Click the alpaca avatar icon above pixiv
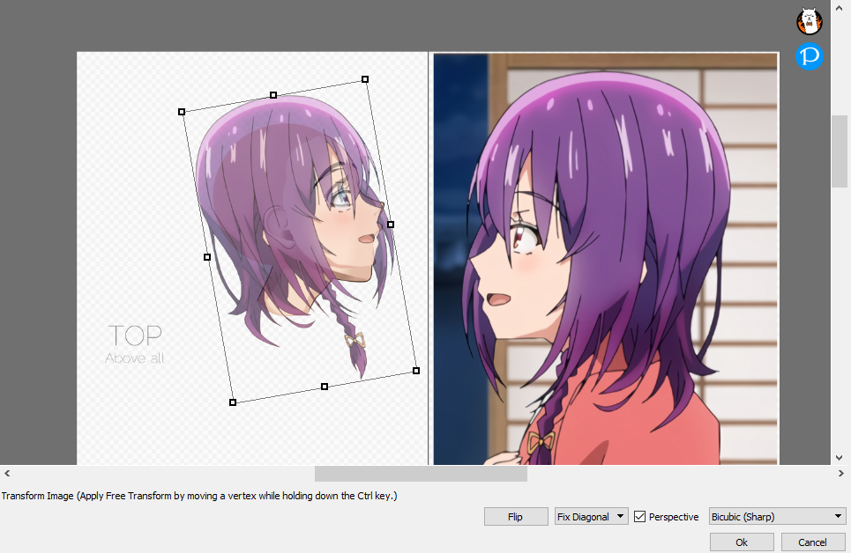This screenshot has width=851, height=553. point(809,21)
